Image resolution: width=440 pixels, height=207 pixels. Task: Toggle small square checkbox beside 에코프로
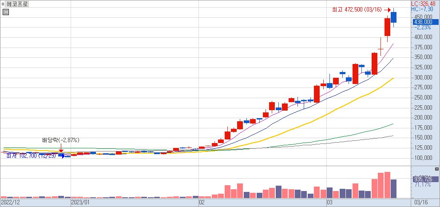click(x=3, y=4)
